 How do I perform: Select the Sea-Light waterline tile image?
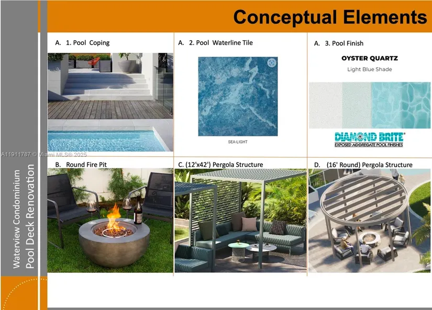click(x=238, y=97)
